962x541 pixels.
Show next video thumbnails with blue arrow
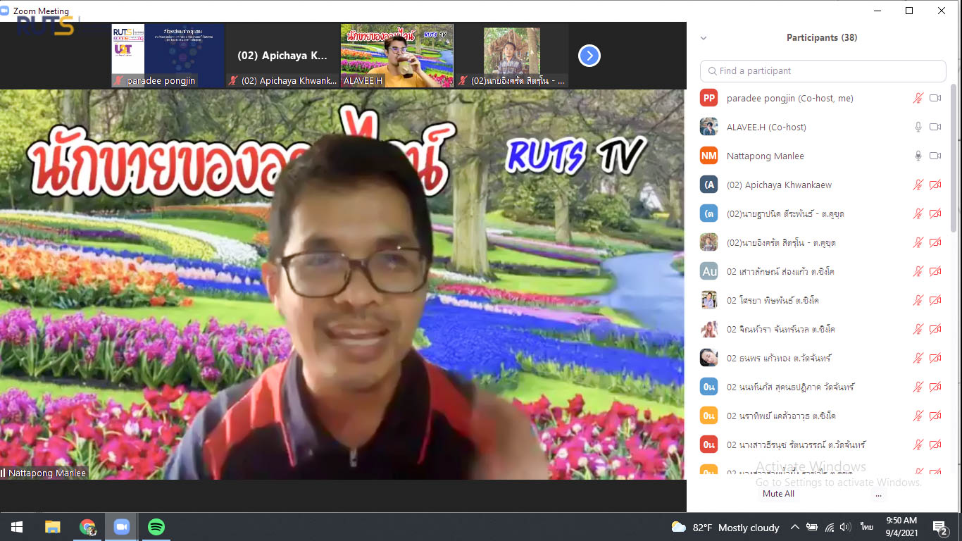(x=589, y=56)
